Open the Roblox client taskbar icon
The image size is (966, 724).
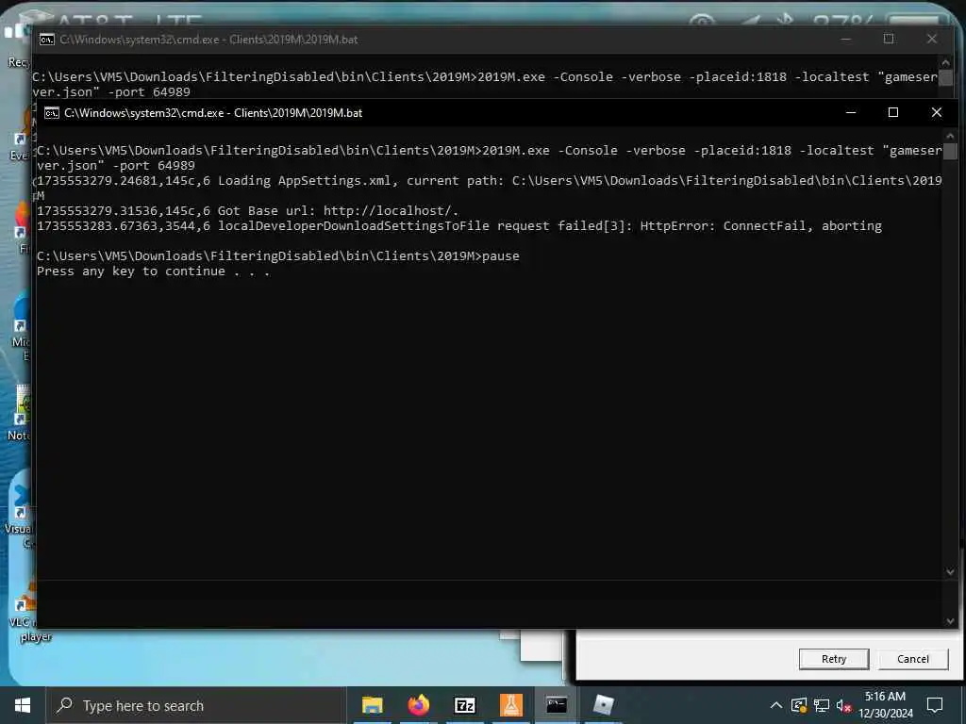603,705
